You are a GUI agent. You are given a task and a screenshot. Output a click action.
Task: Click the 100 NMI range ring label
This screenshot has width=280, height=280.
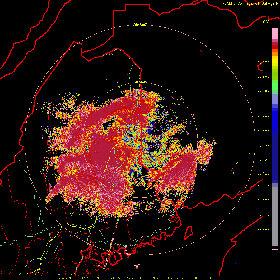point(140,25)
